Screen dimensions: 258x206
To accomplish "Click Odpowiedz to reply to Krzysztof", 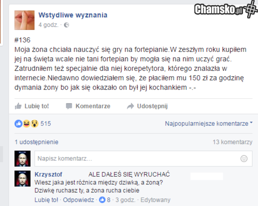I will pyautogui.click(x=78, y=200).
